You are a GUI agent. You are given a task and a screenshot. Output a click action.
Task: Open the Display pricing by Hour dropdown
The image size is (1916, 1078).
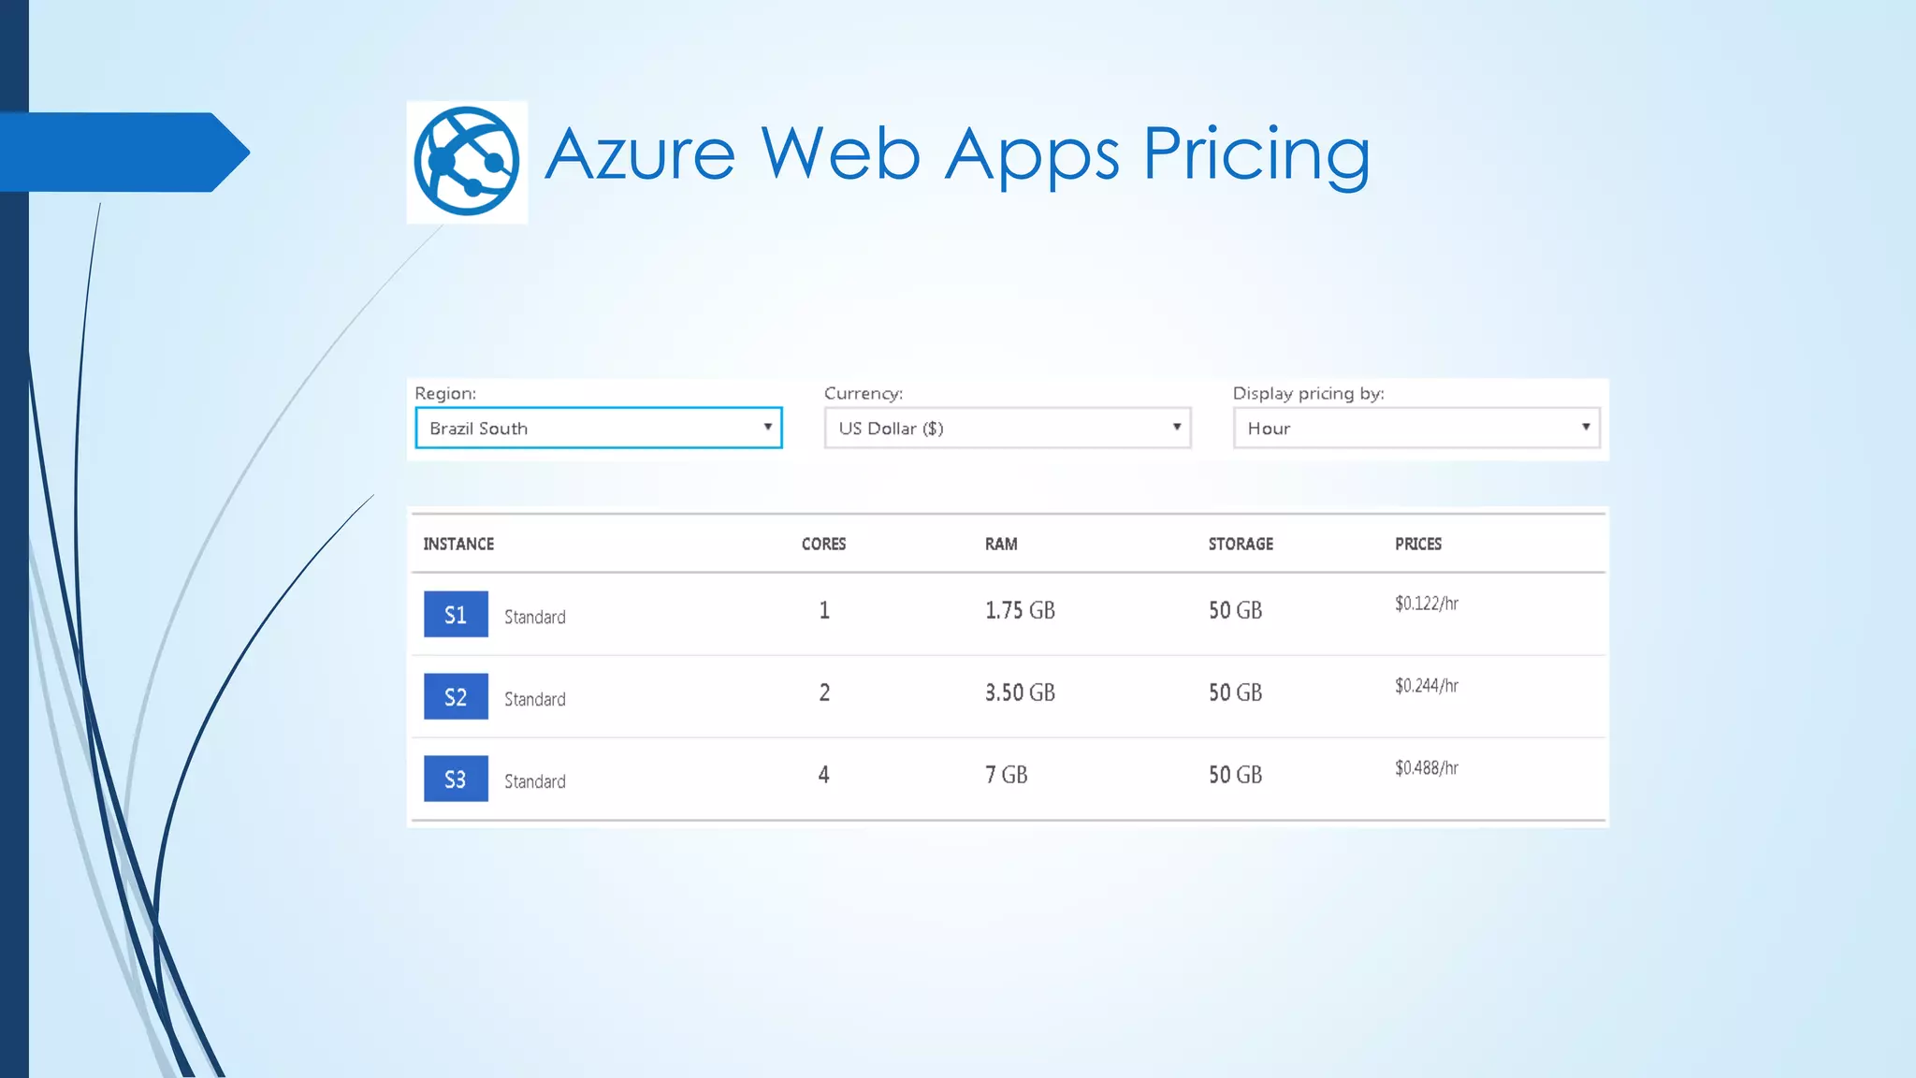click(1416, 428)
